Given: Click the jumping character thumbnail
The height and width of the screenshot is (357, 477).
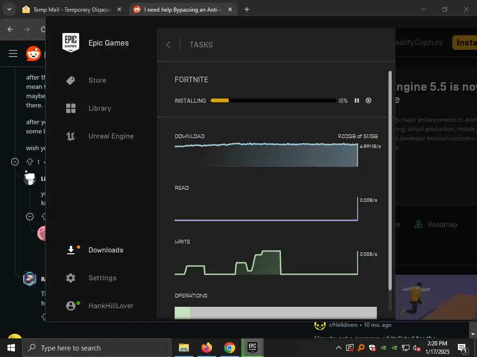Looking at the screenshot, I should coord(436,297).
